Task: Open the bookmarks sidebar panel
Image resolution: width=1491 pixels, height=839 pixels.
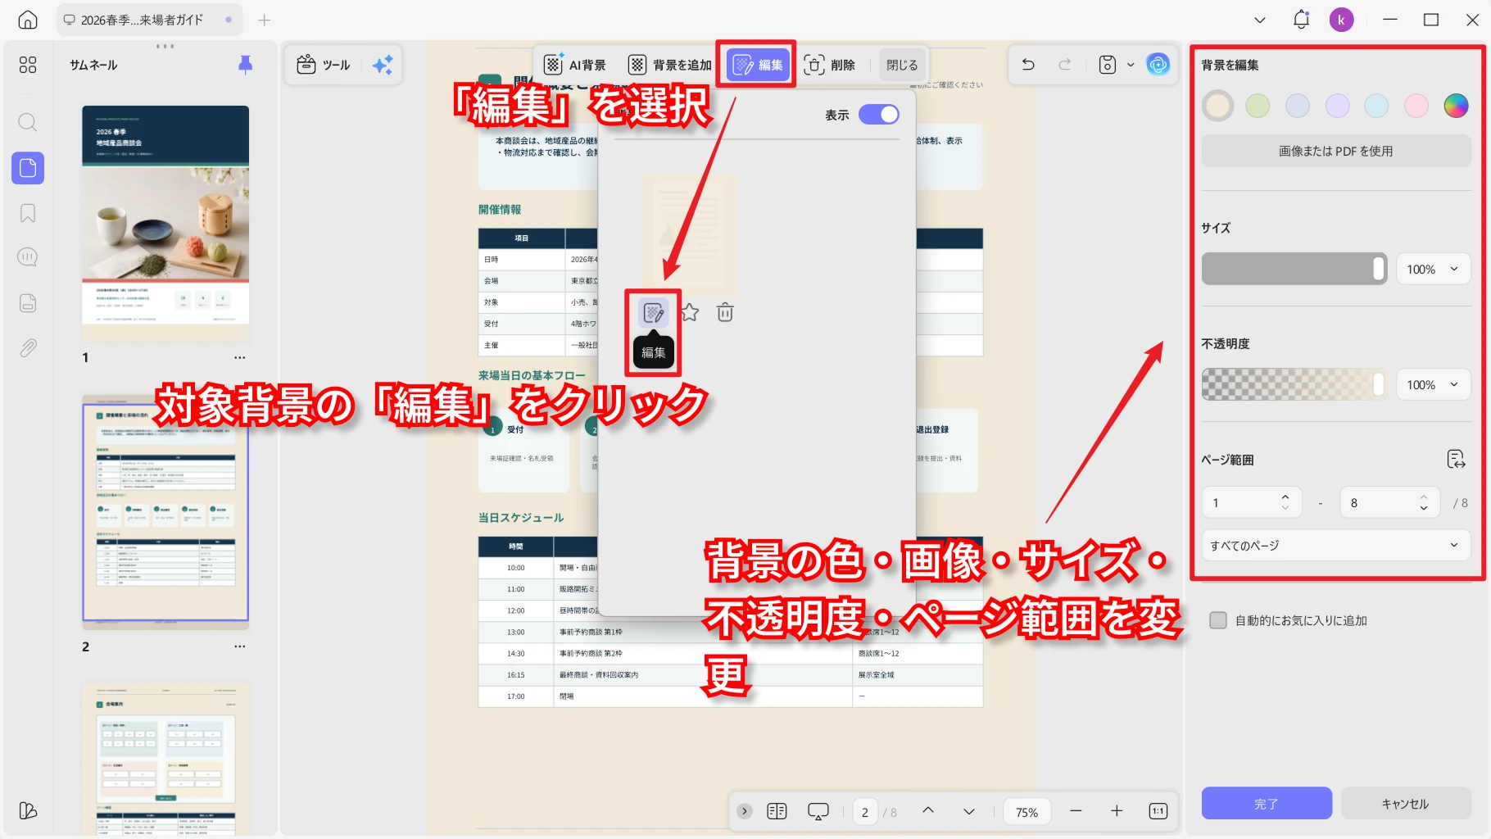Action: click(28, 213)
